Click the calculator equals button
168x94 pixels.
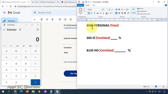pyautogui.click(x=35, y=83)
